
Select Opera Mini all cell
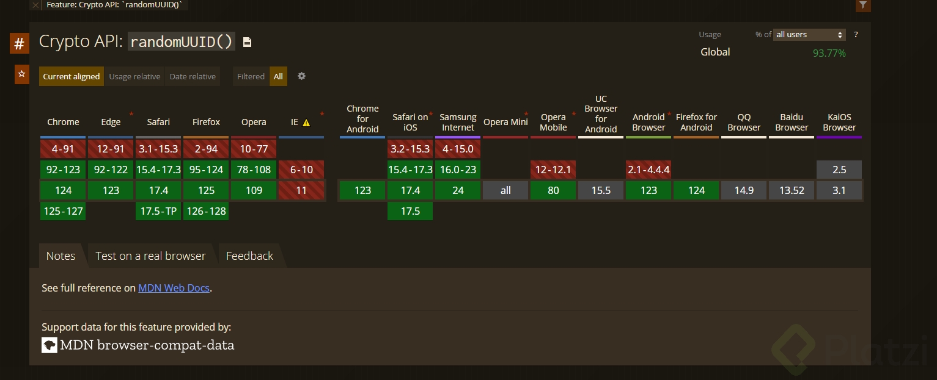pyautogui.click(x=505, y=190)
